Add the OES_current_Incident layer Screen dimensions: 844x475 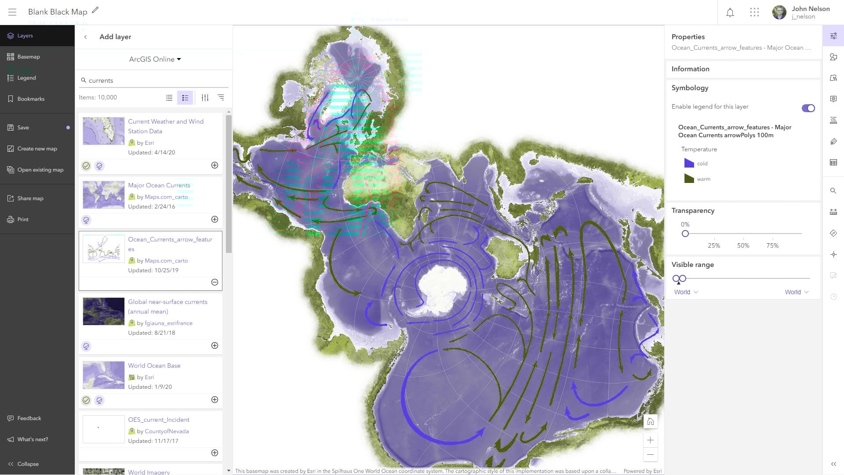215,453
